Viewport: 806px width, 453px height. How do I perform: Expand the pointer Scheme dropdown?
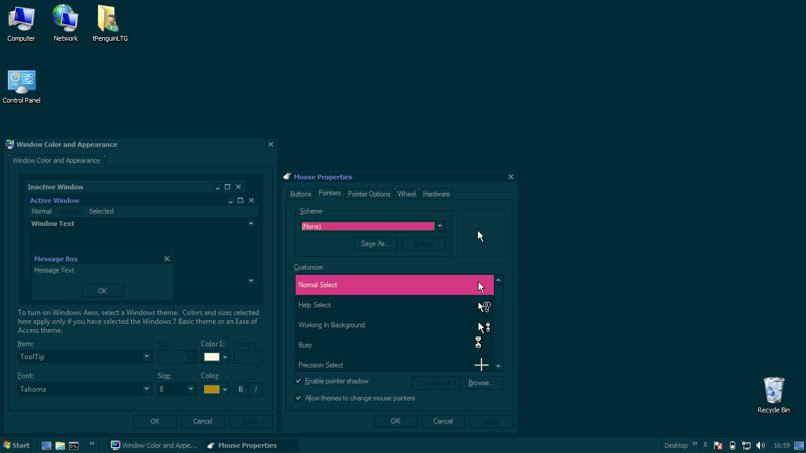pos(372,226)
